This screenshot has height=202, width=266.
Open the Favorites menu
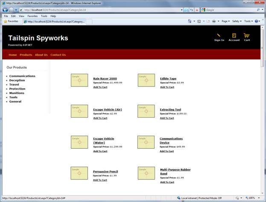[32, 16]
